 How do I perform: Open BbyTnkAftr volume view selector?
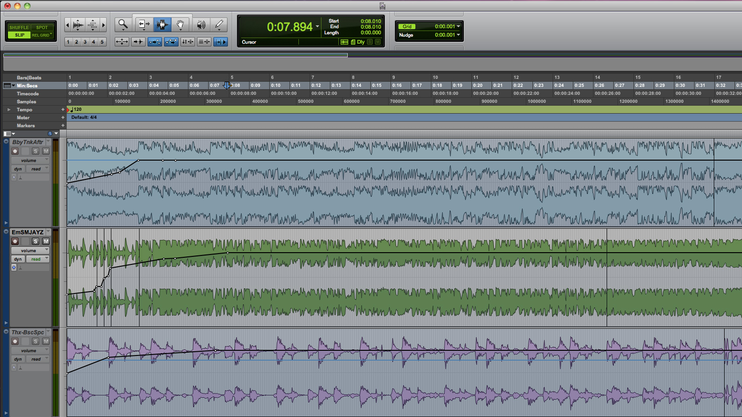(x=30, y=161)
